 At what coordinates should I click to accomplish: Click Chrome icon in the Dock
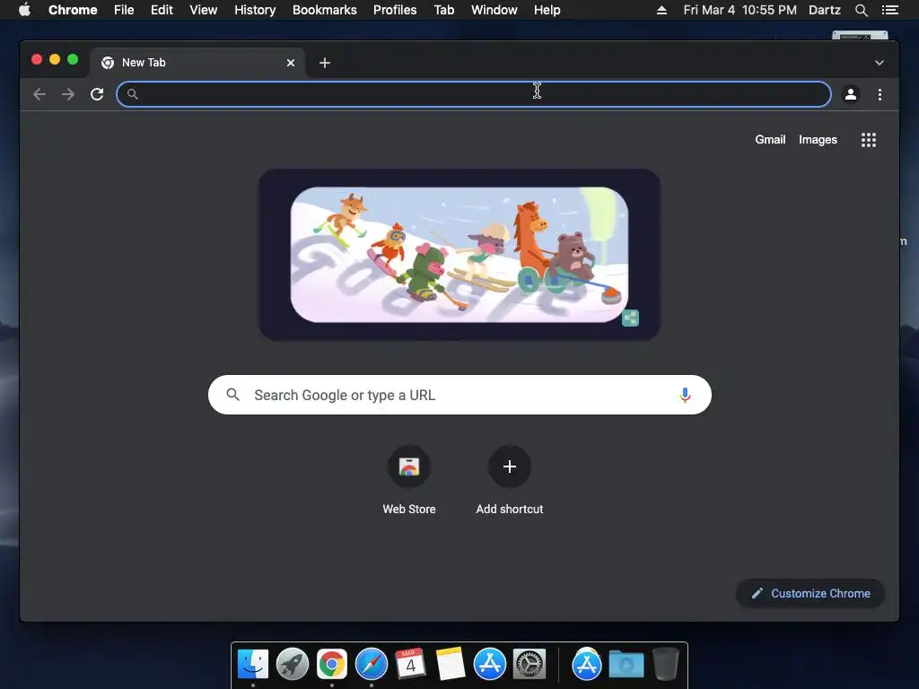tap(332, 665)
